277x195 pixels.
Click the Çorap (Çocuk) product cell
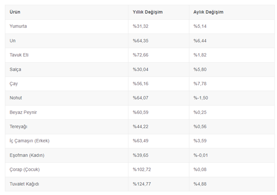pos(25,169)
